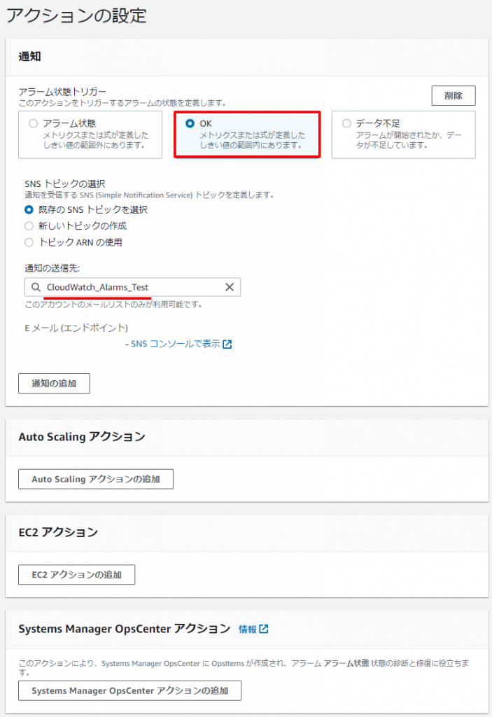The image size is (492, 717).
Task: Clear the CloudWatch_Alarms_Test field with X icon
Action: (230, 286)
